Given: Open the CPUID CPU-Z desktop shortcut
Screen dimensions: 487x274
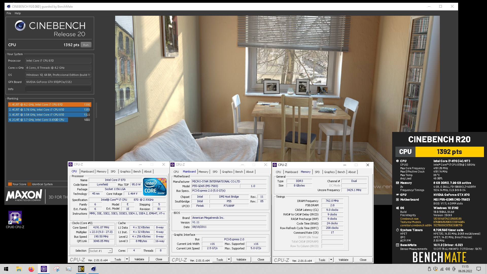Looking at the screenshot, I should tap(15, 220).
